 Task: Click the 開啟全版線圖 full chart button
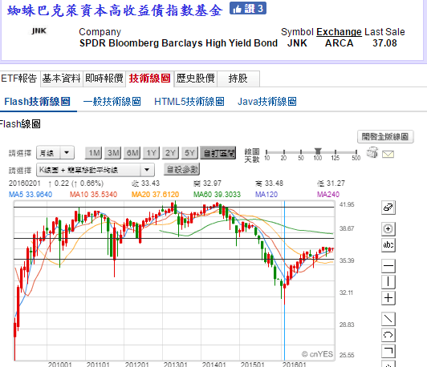[x=385, y=136]
